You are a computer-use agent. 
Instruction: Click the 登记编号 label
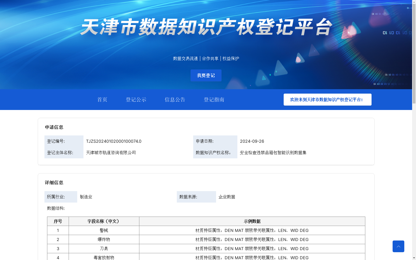click(x=56, y=141)
